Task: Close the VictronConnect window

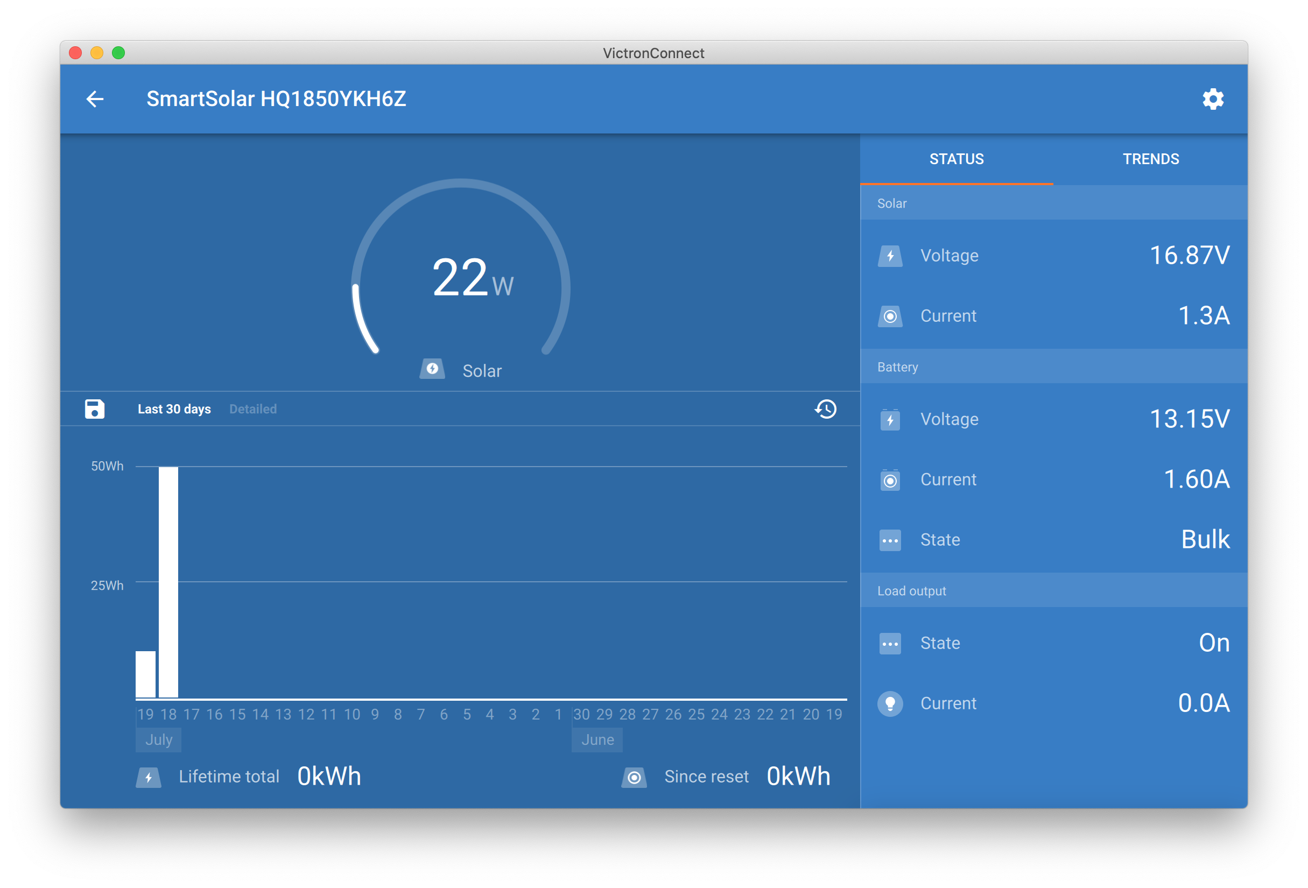Action: click(75, 53)
